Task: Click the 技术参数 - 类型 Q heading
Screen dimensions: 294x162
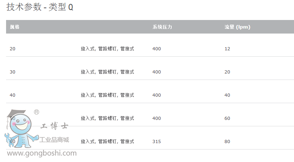Action: tap(40, 7)
